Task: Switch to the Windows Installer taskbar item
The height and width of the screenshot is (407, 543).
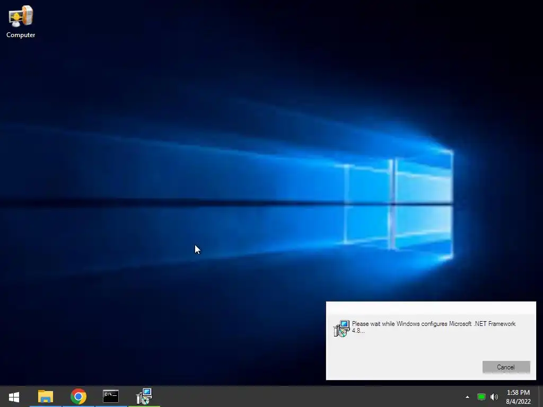Action: coord(144,396)
